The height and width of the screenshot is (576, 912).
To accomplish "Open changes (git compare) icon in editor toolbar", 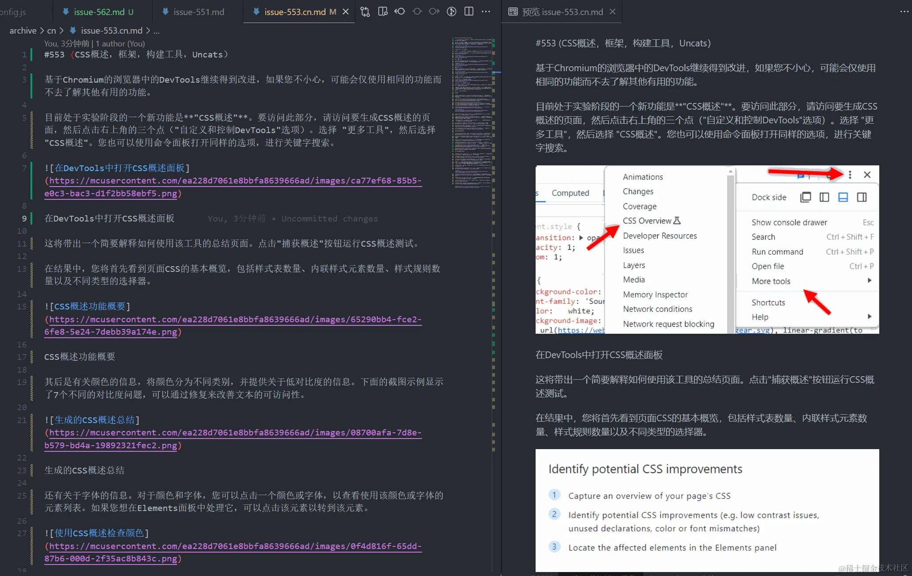I will coord(365,12).
